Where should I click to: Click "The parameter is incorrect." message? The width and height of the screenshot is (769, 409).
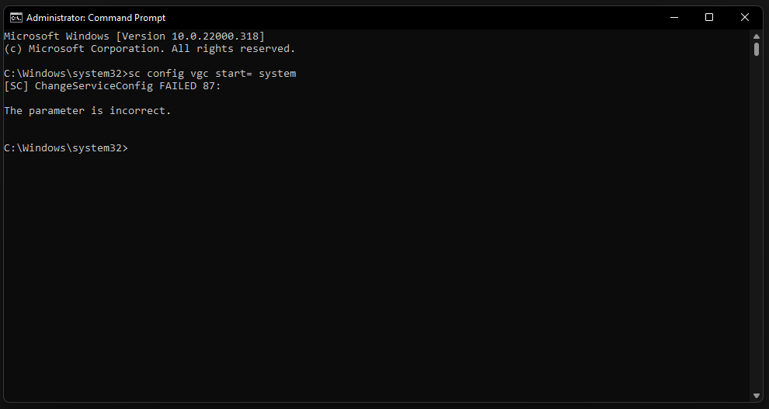click(87, 111)
